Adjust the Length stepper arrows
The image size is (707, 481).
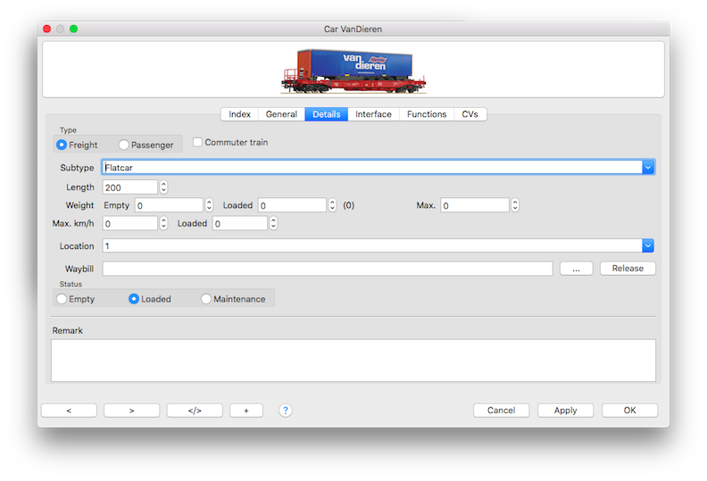tap(163, 187)
